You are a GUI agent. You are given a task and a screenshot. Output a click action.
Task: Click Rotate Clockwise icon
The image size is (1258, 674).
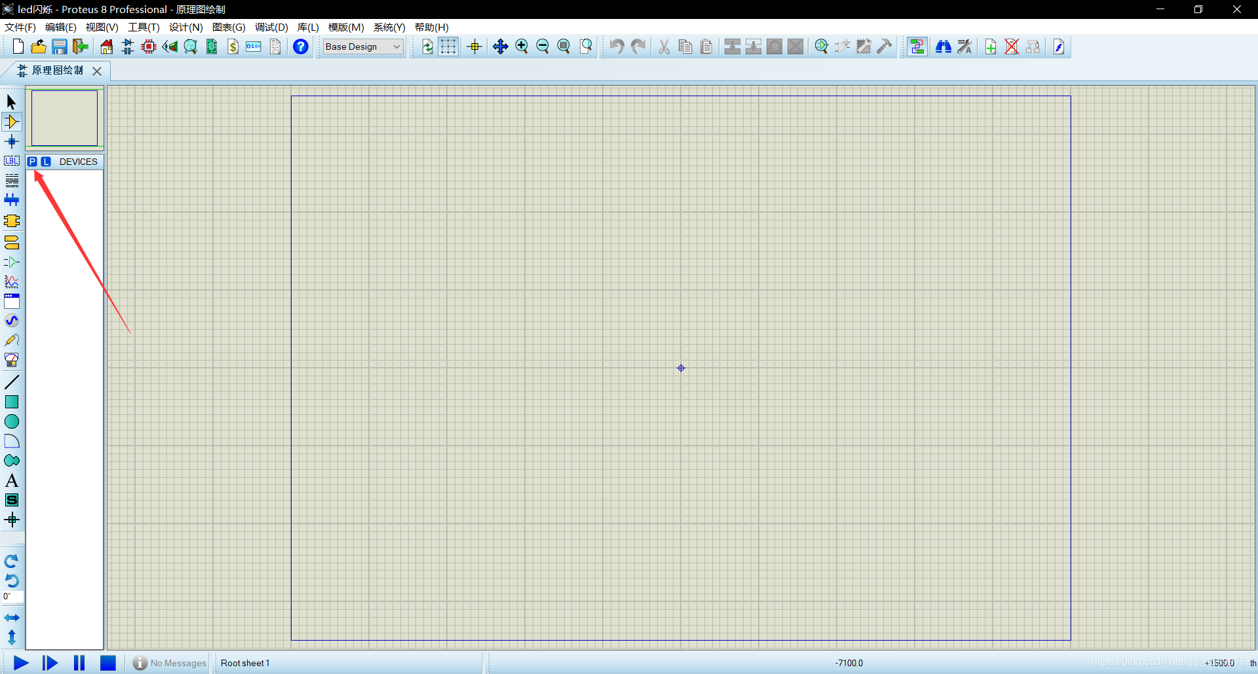11,561
